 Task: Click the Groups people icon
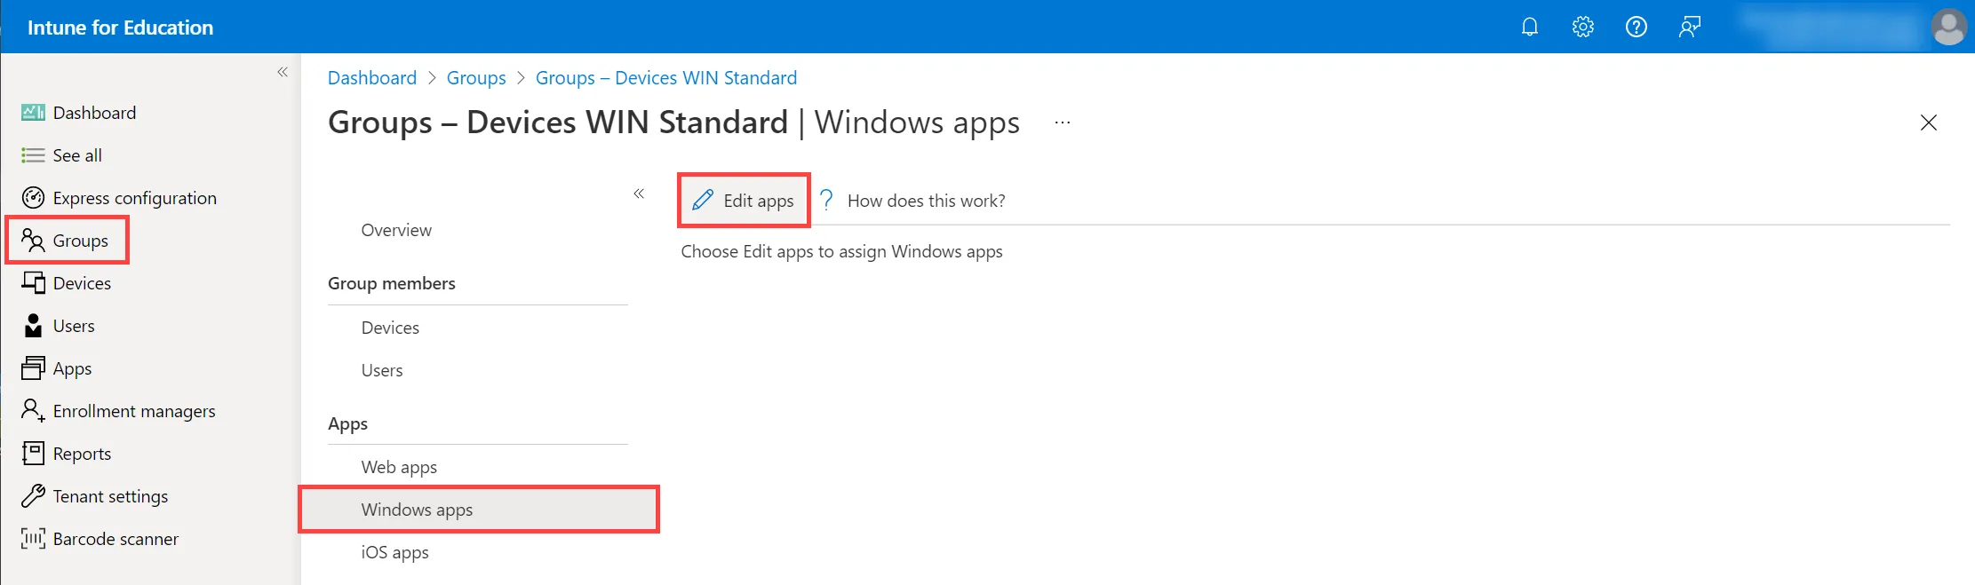pyautogui.click(x=33, y=241)
